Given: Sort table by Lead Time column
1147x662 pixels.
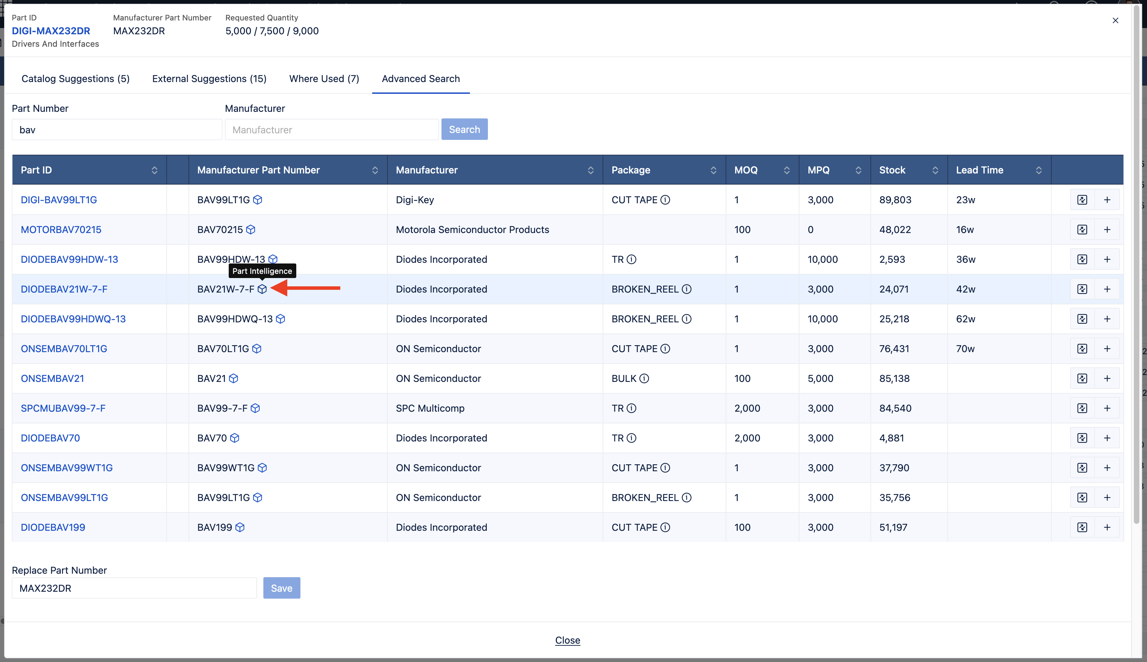Looking at the screenshot, I should coord(1039,170).
